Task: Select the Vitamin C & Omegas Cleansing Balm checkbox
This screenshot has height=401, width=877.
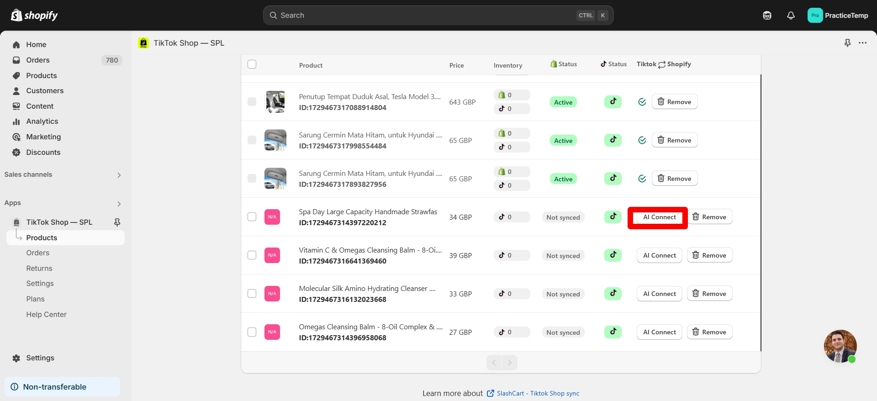Action: [x=252, y=255]
